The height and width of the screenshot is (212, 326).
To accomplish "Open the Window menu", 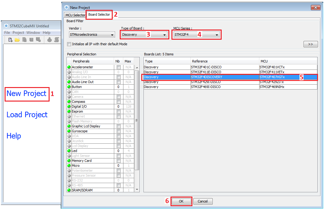I will tap(33, 33).
